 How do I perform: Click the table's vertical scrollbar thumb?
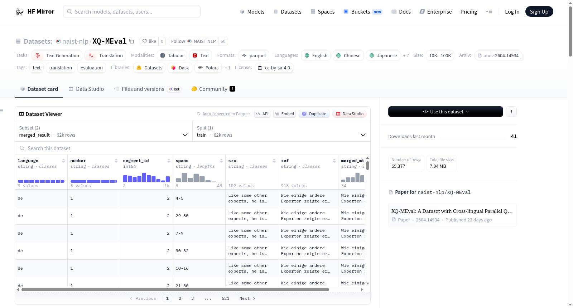point(367,166)
